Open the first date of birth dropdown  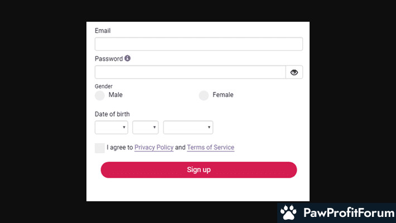tap(112, 128)
